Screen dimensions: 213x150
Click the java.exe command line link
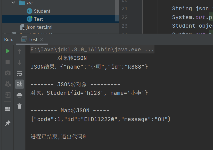click(x=92, y=50)
